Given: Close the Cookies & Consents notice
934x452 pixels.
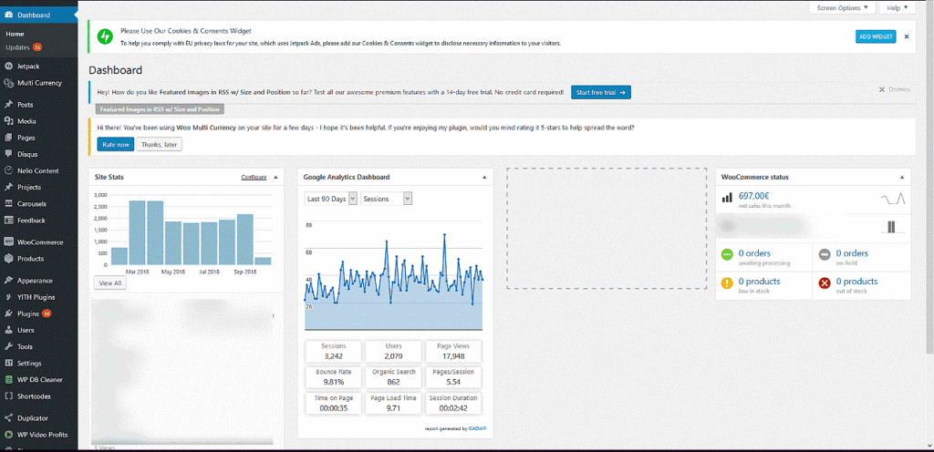Looking at the screenshot, I should pos(907,36).
